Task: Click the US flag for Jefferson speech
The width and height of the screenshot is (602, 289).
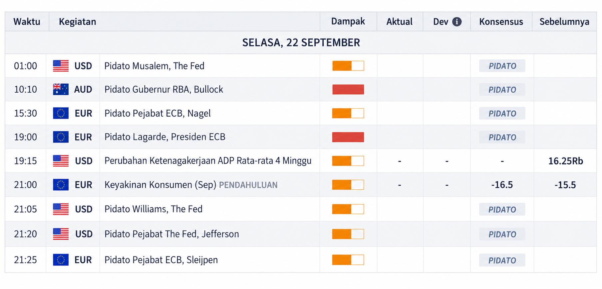Action: (61, 234)
